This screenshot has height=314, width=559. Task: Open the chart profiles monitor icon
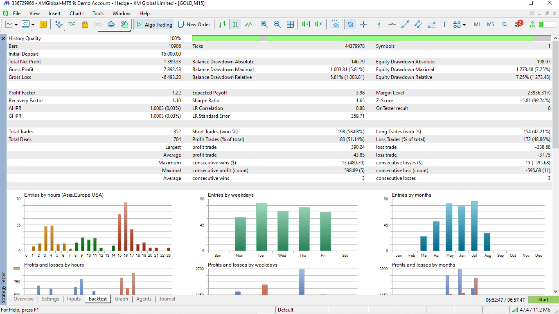tap(26, 25)
